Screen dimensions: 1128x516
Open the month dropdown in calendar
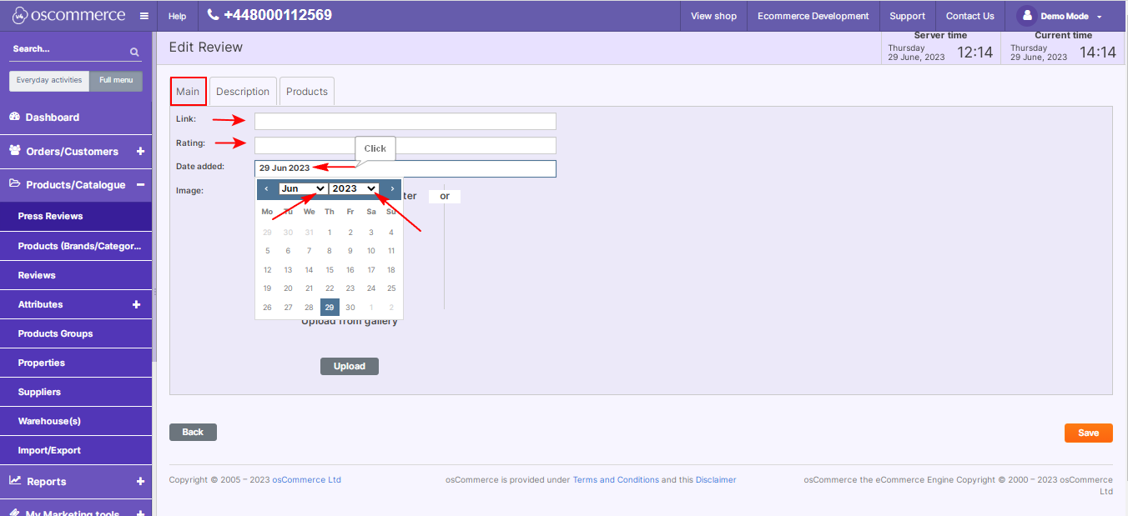[303, 189]
